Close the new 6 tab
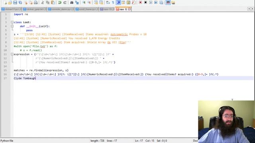The width and height of the screenshot is (255, 143). click(129, 9)
